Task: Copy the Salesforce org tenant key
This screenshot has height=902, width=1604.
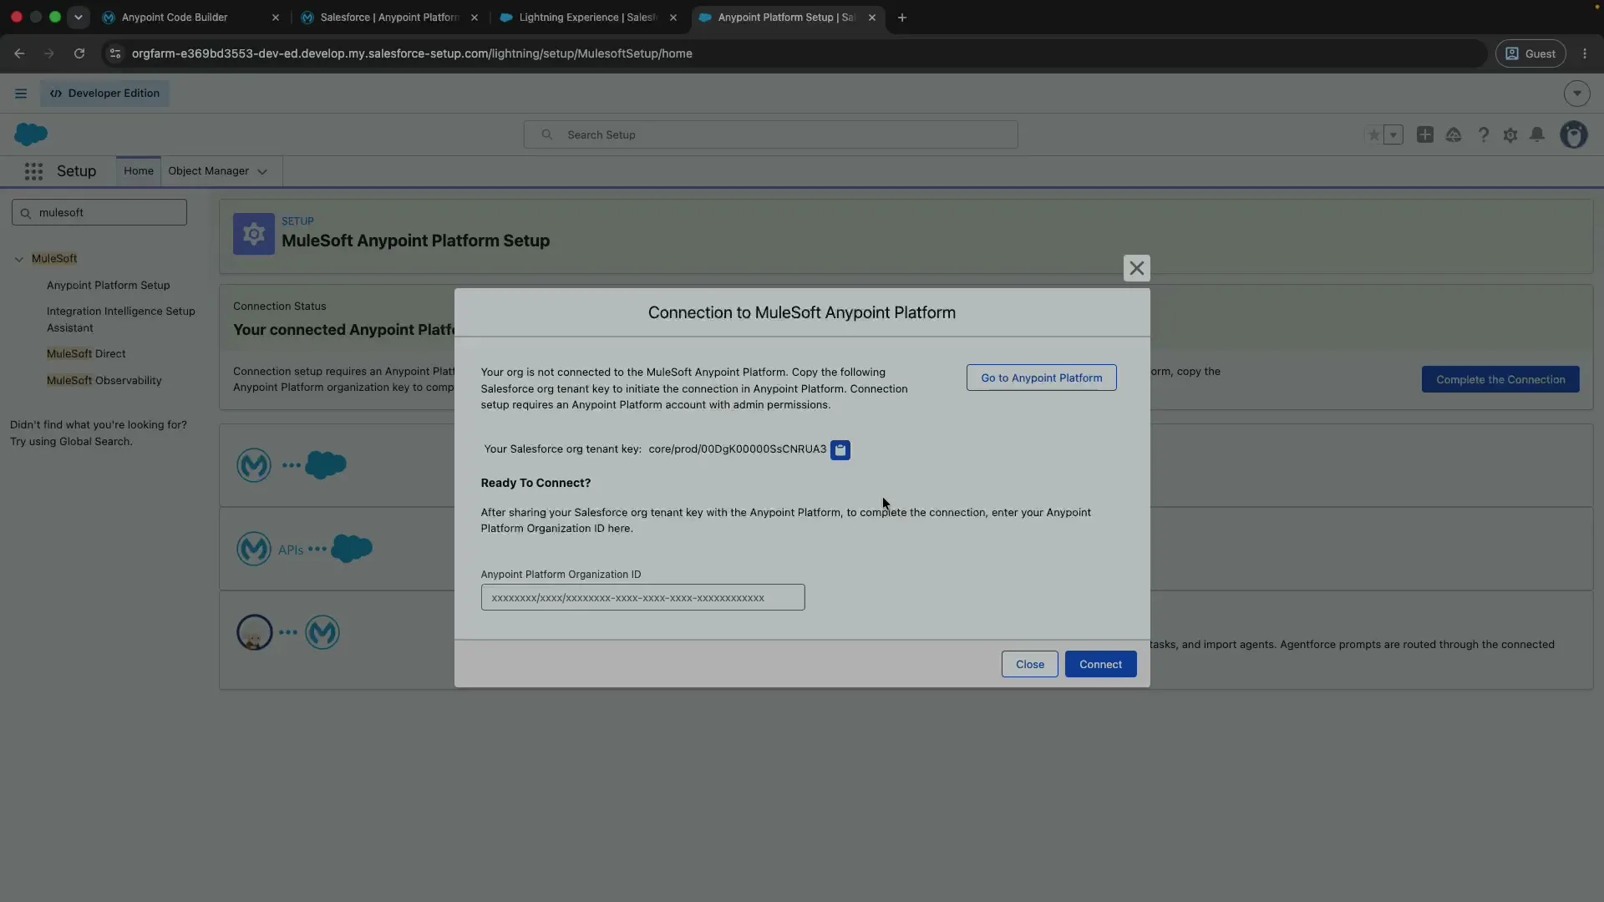Action: (840, 450)
